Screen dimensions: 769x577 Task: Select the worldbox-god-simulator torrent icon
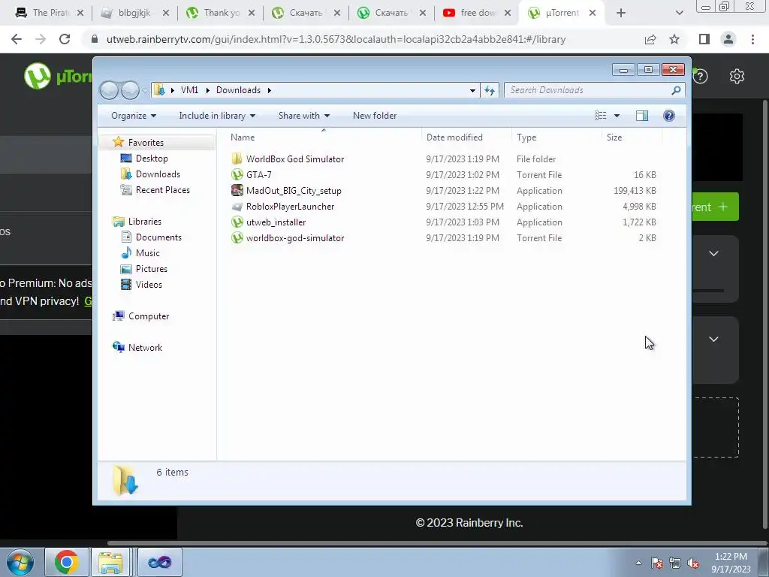[237, 237]
